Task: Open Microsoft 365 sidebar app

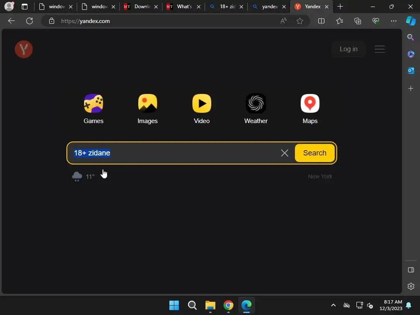Action: [x=411, y=54]
